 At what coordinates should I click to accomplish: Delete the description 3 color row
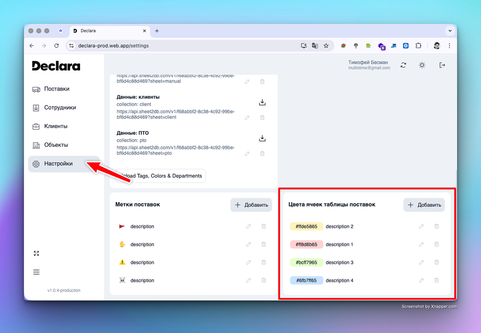pos(437,262)
